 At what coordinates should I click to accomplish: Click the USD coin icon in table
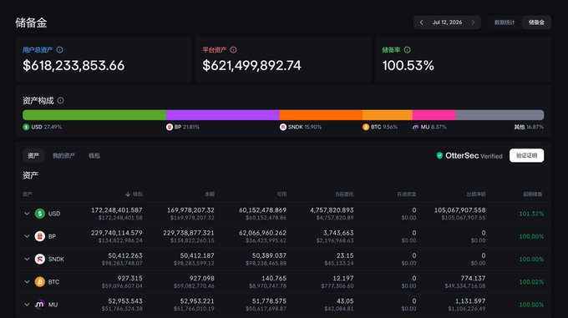[40, 214]
